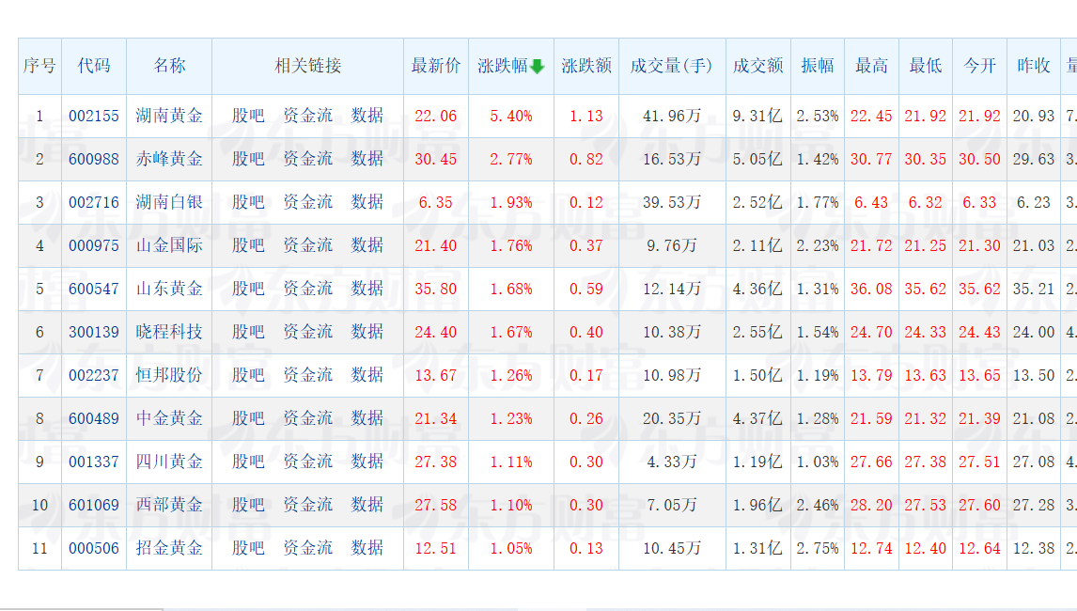Open stock code 002155 link

click(x=93, y=117)
